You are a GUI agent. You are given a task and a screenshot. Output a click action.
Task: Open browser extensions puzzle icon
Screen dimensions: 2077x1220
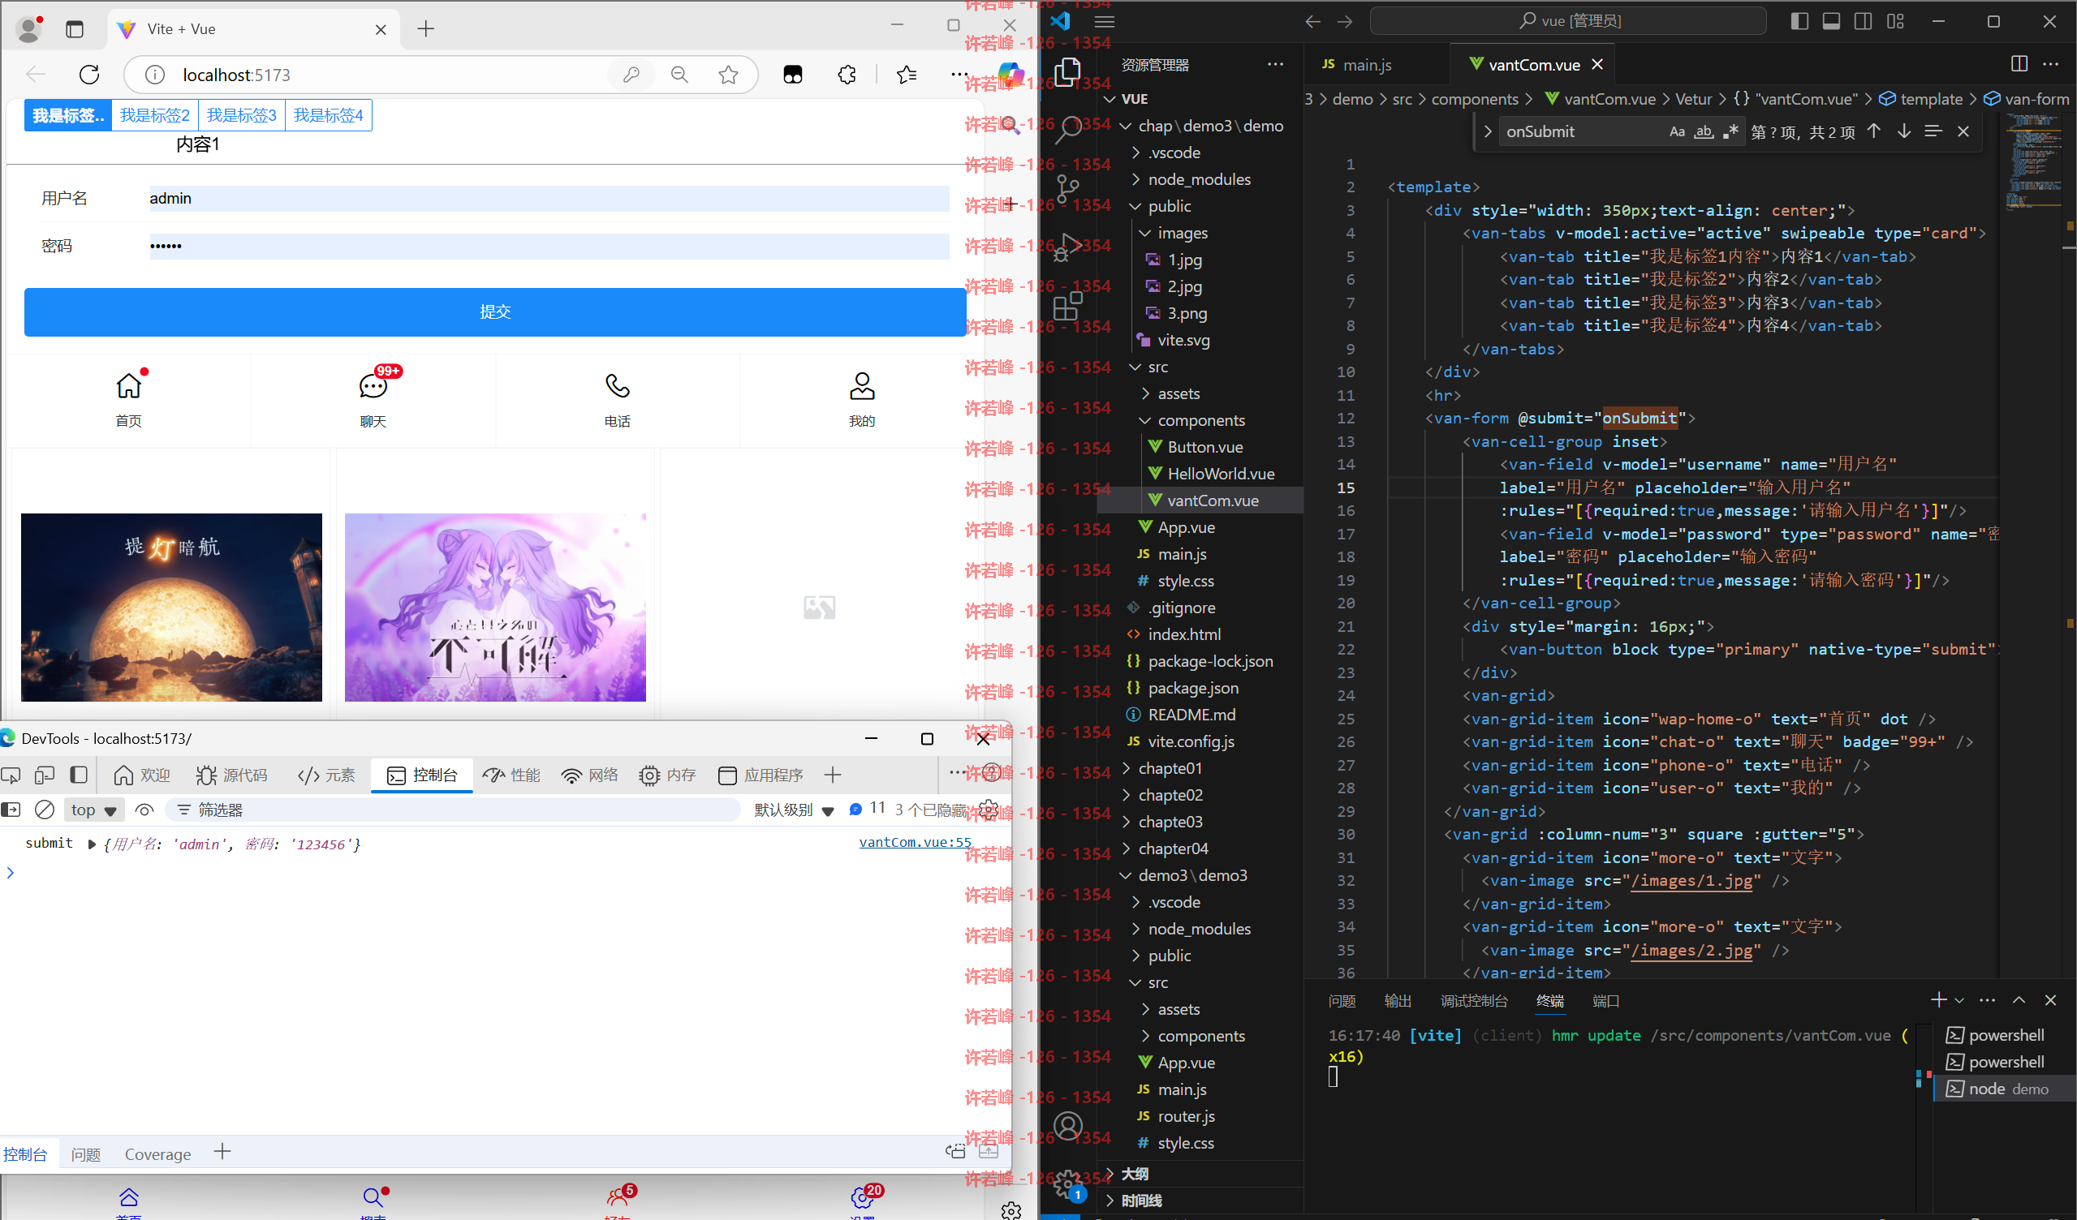pos(847,75)
